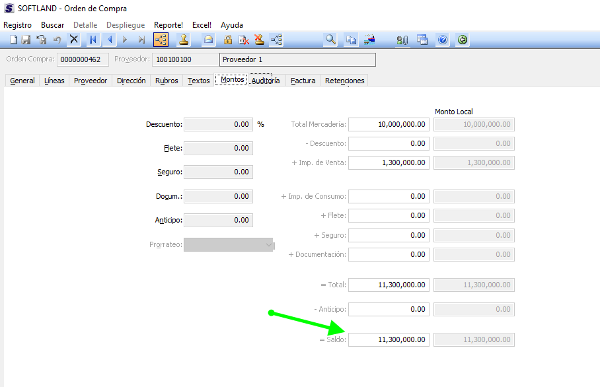
Task: Switch to the Líneas tab
Action: pos(54,81)
